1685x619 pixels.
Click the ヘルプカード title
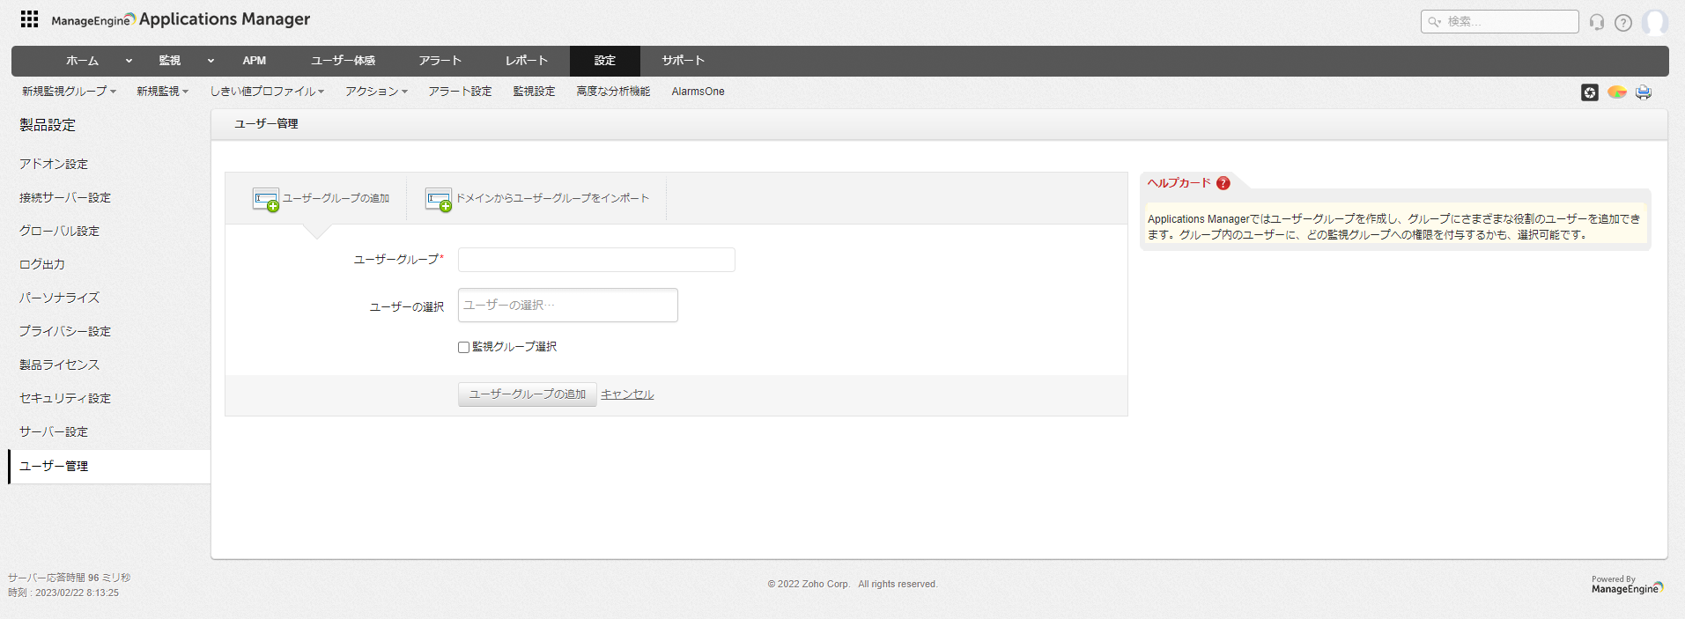point(1179,183)
